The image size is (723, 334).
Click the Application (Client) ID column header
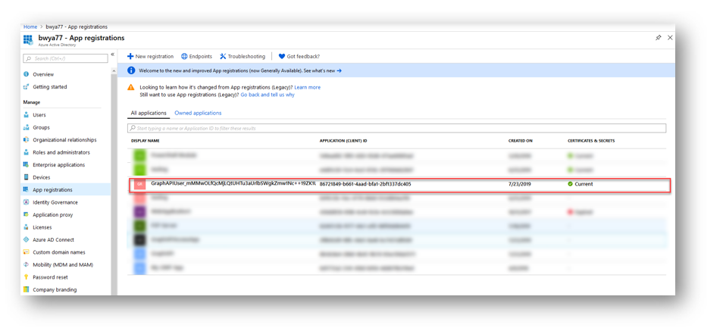pos(343,141)
